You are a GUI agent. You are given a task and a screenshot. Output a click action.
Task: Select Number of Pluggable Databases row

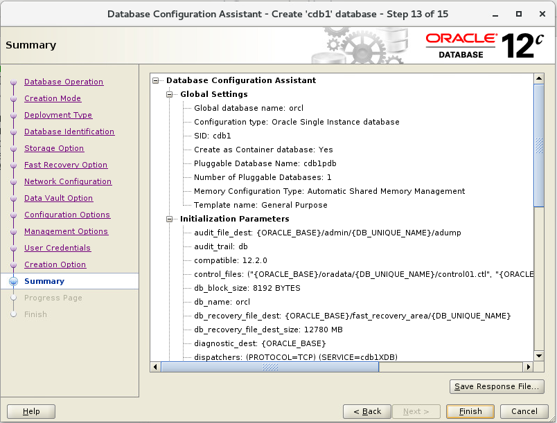coord(263,177)
